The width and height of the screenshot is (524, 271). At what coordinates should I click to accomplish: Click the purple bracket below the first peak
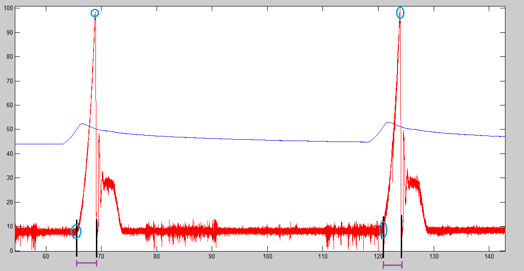pos(87,263)
